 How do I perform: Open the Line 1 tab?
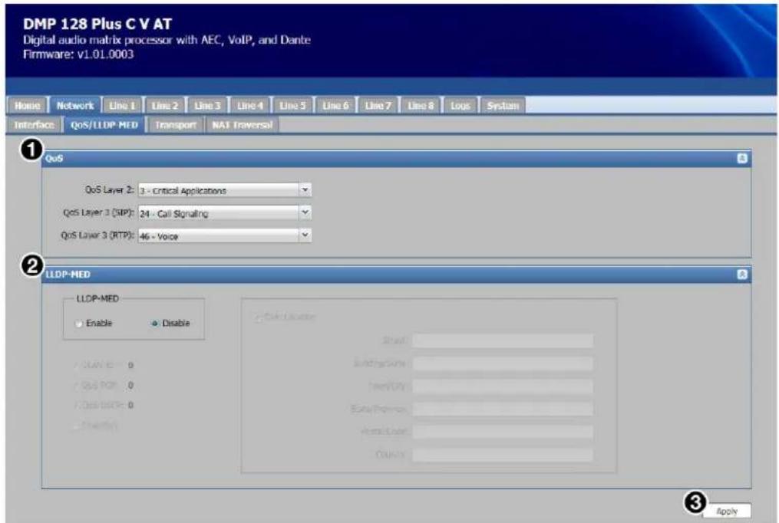122,105
